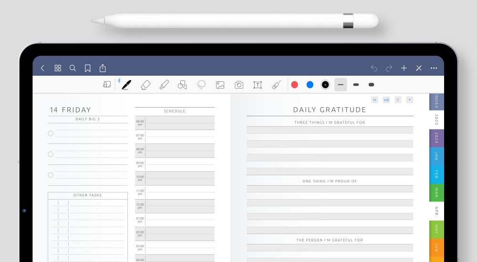Open the M page link button
Image resolution: width=477 pixels, height=262 pixels.
pos(375,100)
